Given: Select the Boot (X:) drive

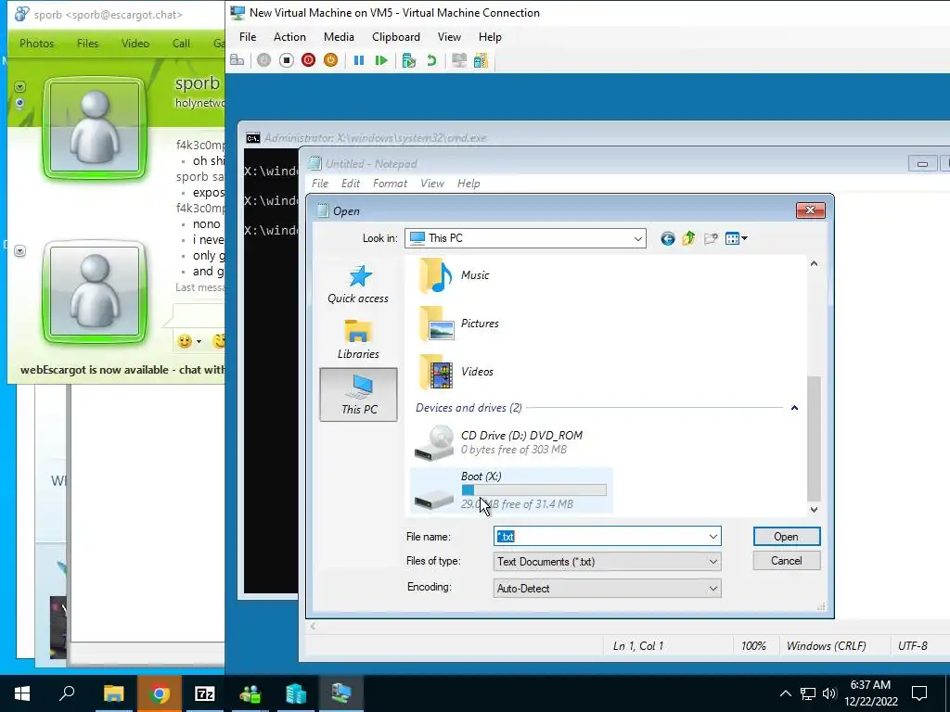Looking at the screenshot, I should tap(511, 490).
